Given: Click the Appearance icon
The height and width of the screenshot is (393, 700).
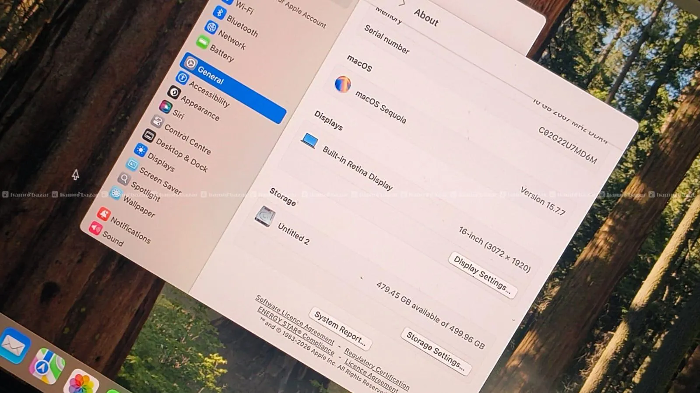Looking at the screenshot, I should (x=174, y=92).
